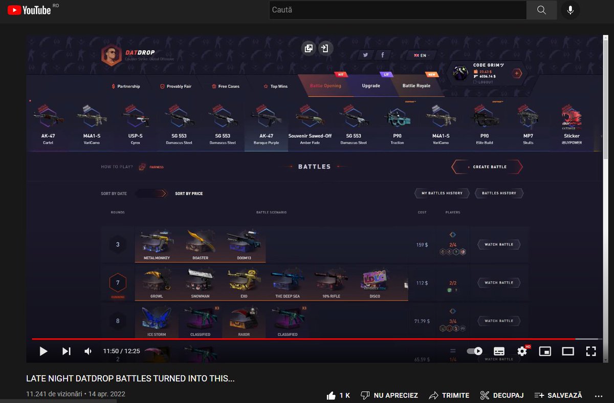Switch to the Battle Opening tab
The height and width of the screenshot is (403, 614).
pyautogui.click(x=325, y=86)
